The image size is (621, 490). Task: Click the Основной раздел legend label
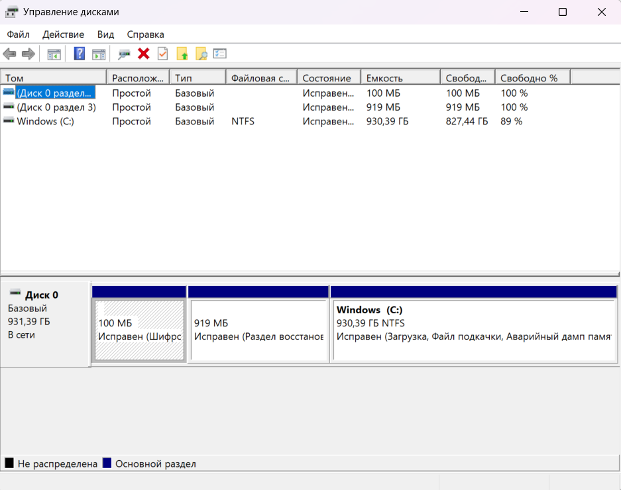click(155, 464)
